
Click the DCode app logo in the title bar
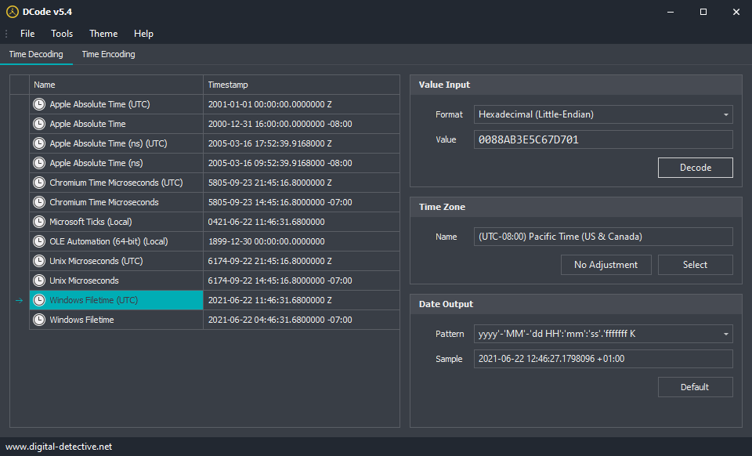(x=13, y=12)
